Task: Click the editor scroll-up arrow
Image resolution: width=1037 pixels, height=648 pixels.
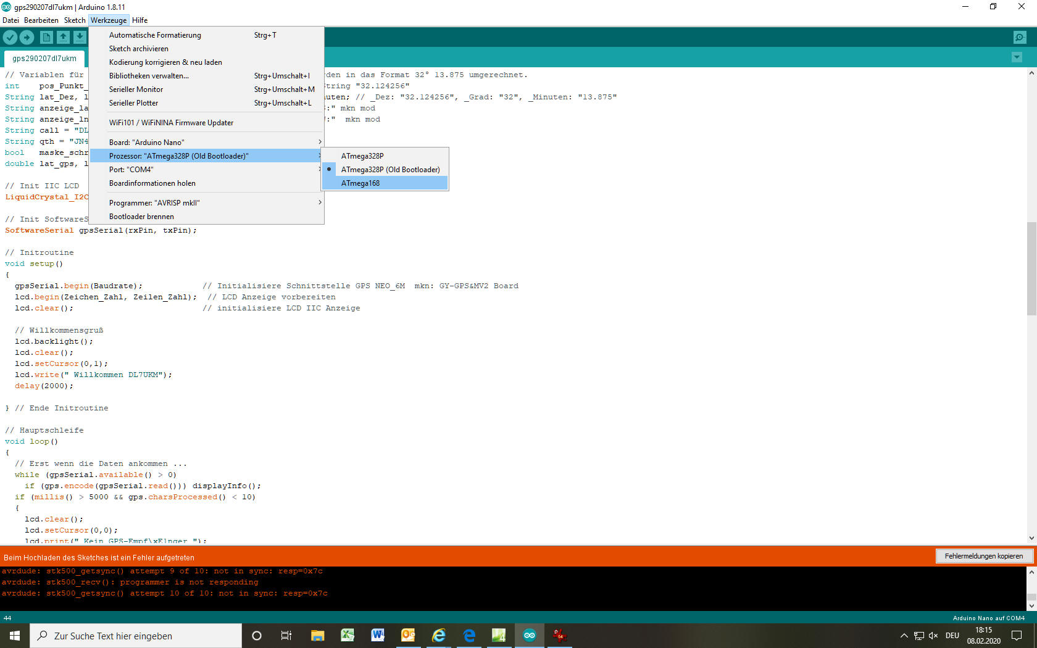Action: point(1031,73)
